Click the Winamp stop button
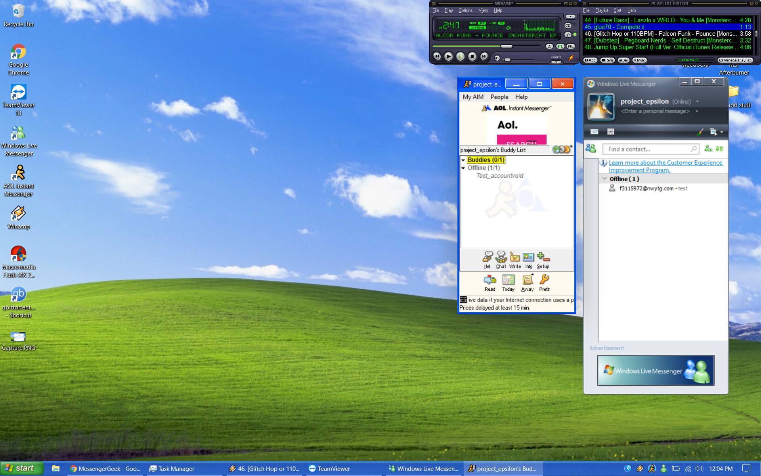The height and width of the screenshot is (476, 761). click(472, 57)
